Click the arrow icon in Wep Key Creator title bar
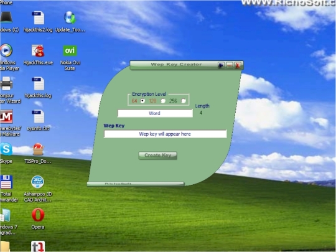Screen dimensions: 336x252 221,65
